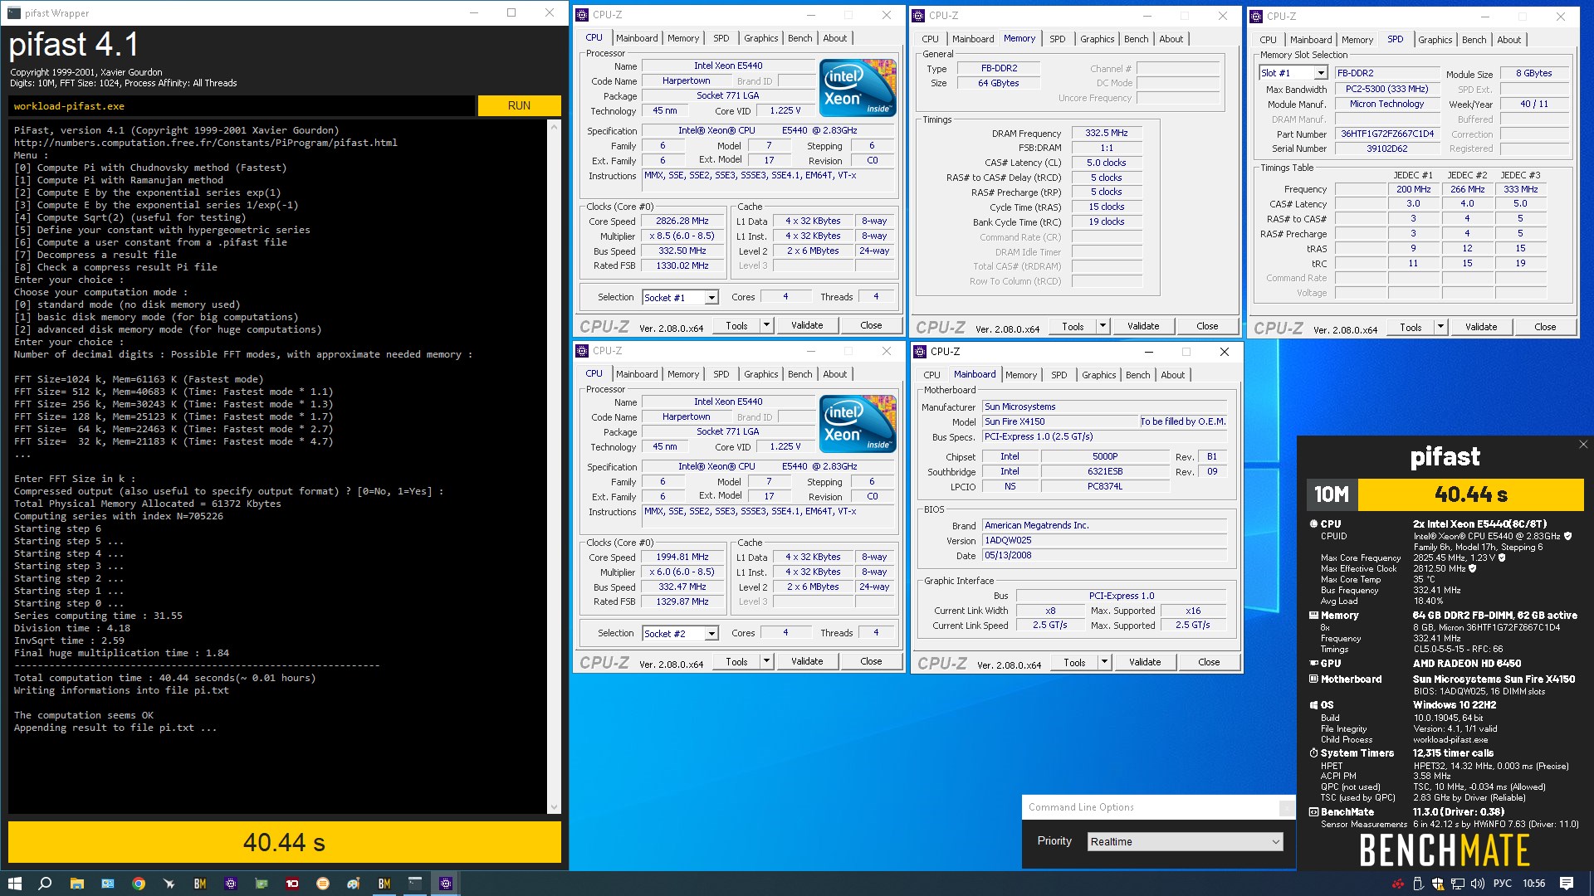This screenshot has width=1594, height=896.
Task: Close the BenchMate pifast result panel
Action: [x=1583, y=445]
